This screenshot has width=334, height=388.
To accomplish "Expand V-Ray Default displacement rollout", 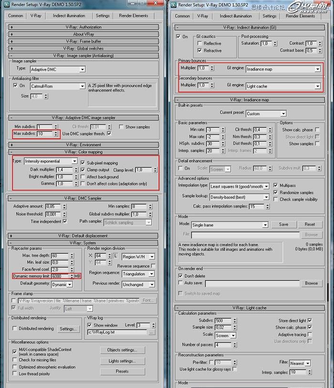I will coord(83,236).
